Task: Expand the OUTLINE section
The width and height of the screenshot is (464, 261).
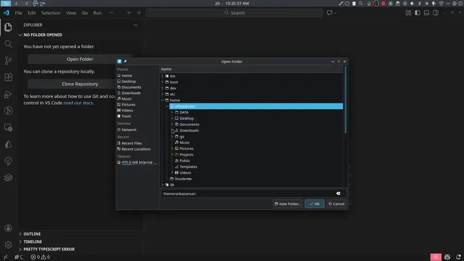Action: (x=20, y=234)
